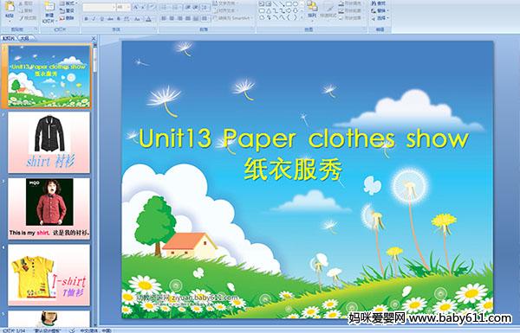This screenshot has width=520, height=333.
Task: Decrease the list indent level
Action: pyautogui.click(x=188, y=7)
